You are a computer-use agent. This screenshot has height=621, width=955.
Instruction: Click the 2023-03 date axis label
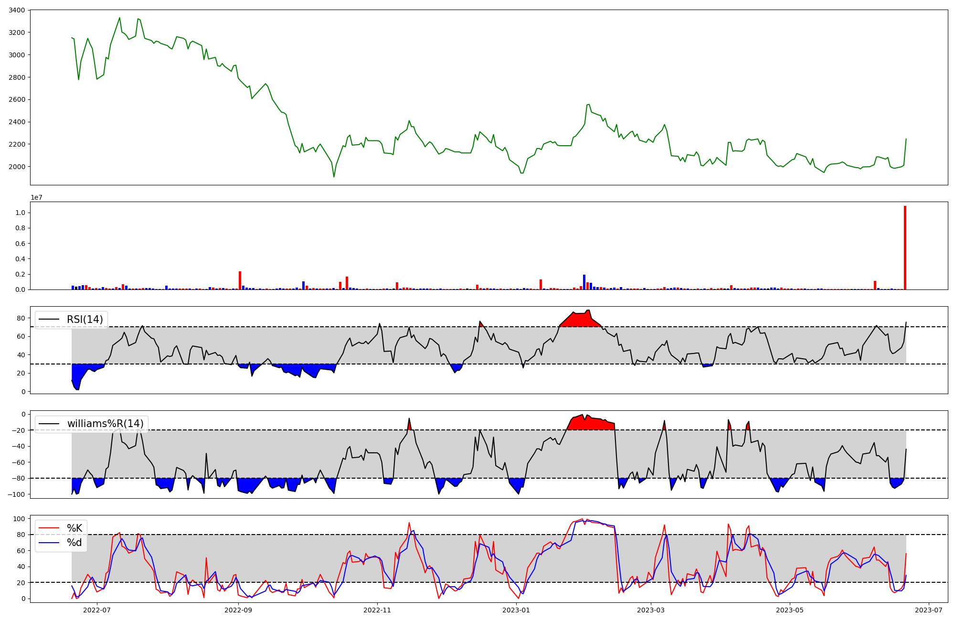click(651, 610)
